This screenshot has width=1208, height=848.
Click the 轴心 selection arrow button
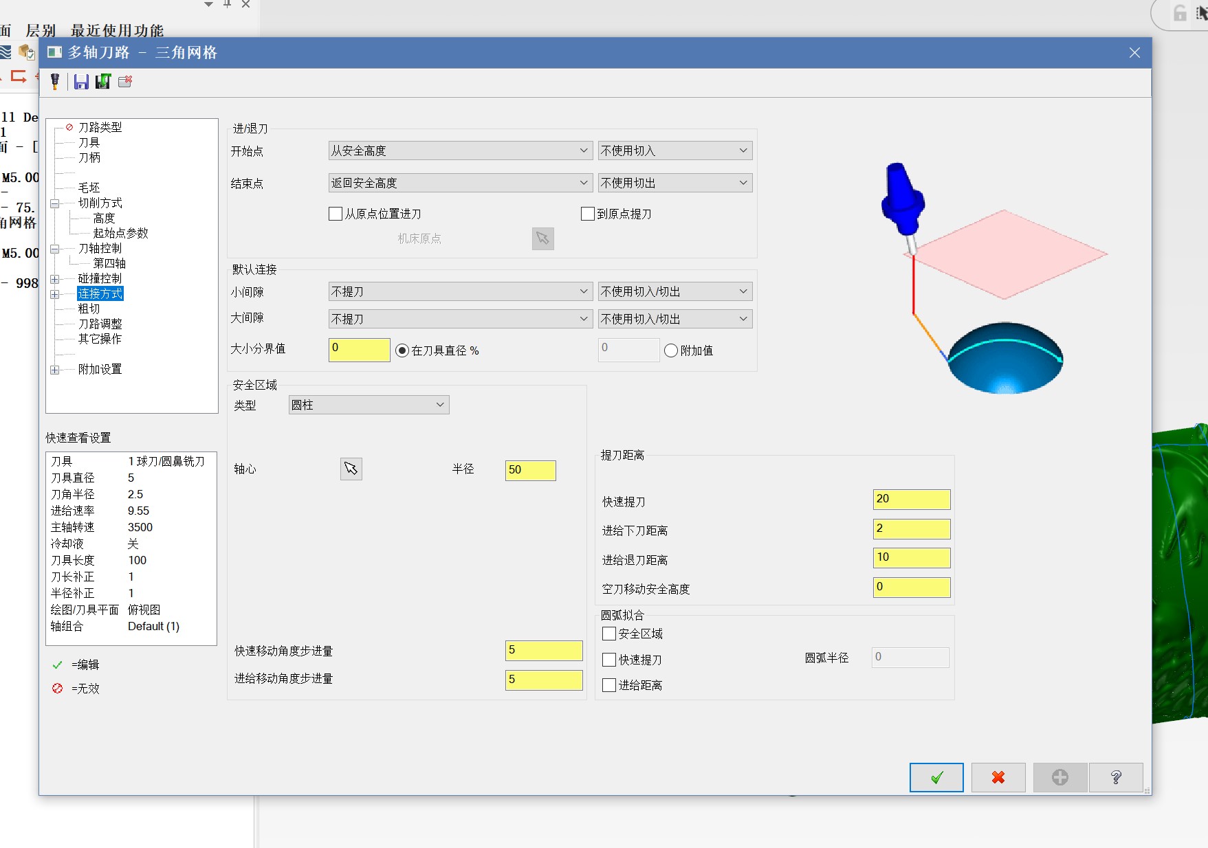click(x=351, y=469)
